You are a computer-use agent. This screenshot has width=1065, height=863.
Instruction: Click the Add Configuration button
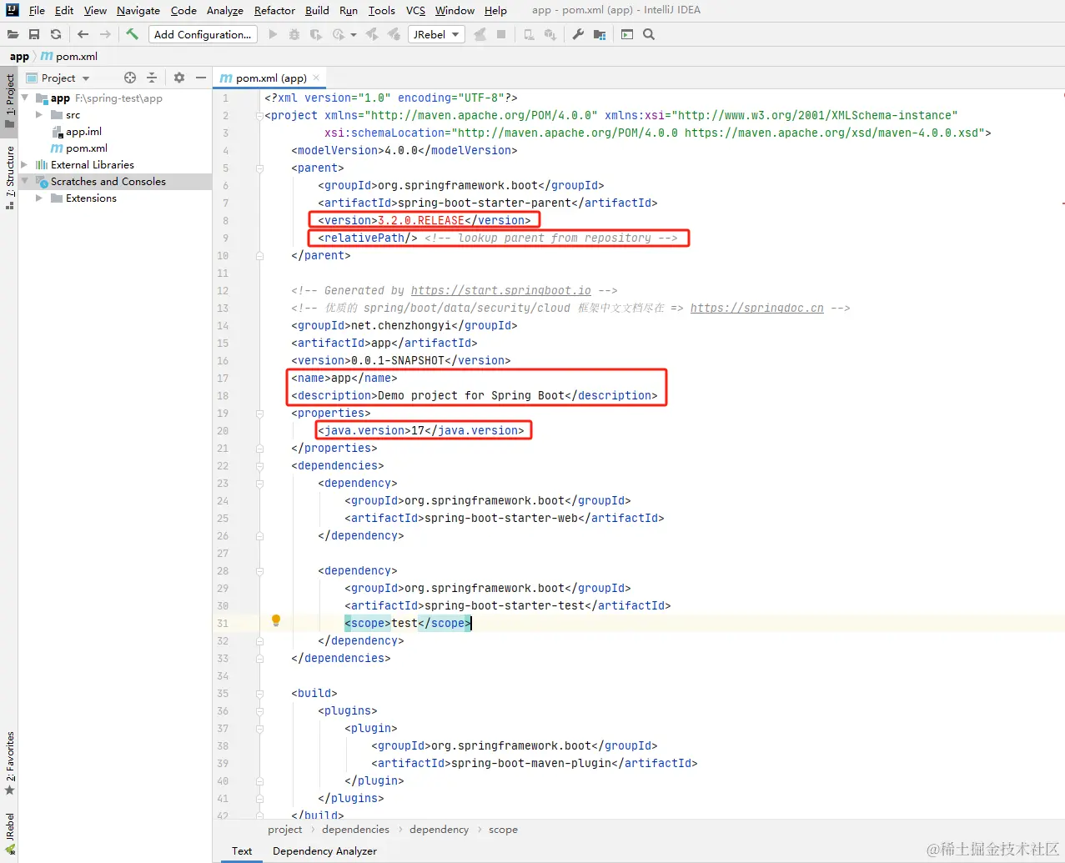(x=203, y=34)
